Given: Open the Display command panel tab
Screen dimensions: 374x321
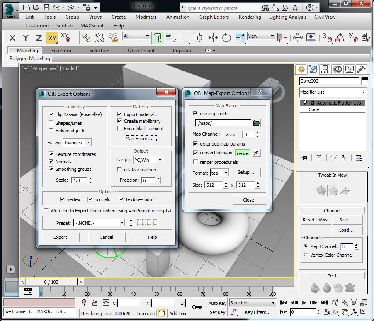Looking at the screenshot, I should click(x=350, y=69).
